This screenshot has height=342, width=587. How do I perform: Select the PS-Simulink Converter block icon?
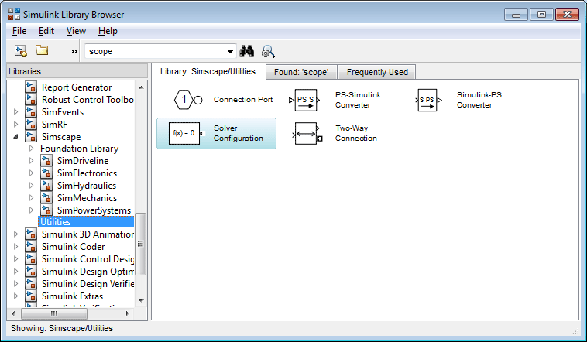pyautogui.click(x=305, y=100)
